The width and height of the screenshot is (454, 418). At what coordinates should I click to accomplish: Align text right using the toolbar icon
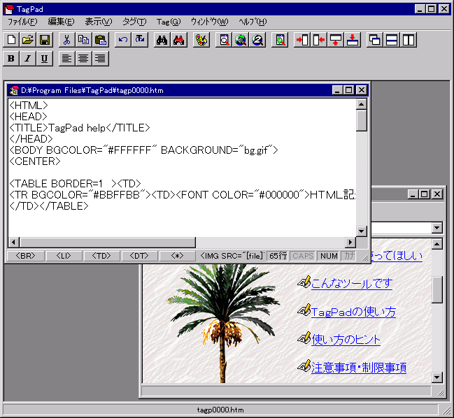click(x=101, y=59)
